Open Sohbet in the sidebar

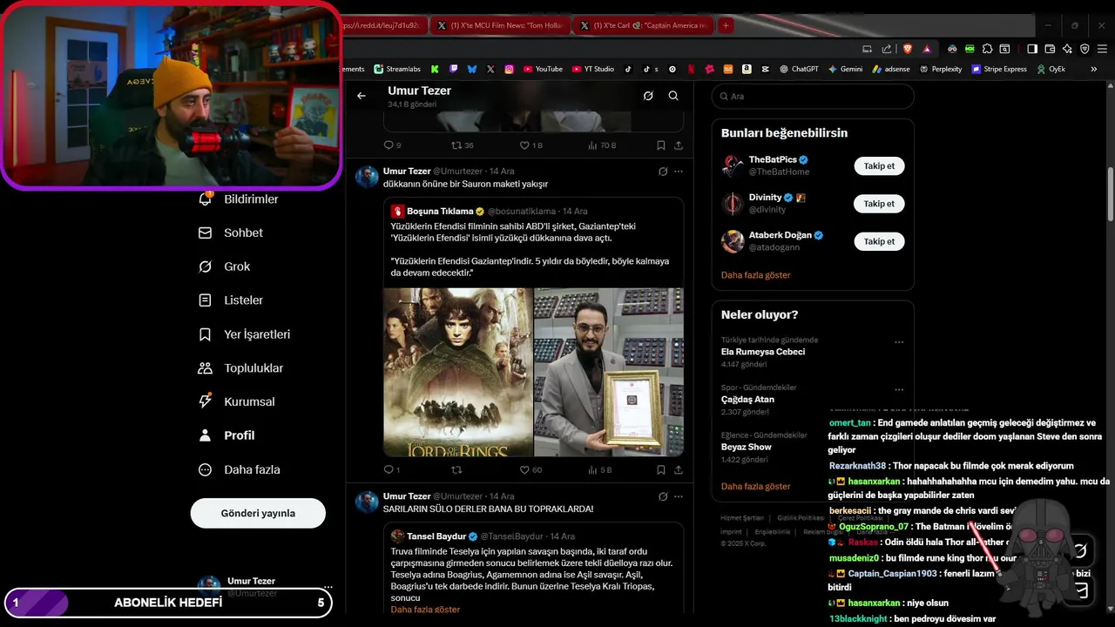pyautogui.click(x=230, y=233)
